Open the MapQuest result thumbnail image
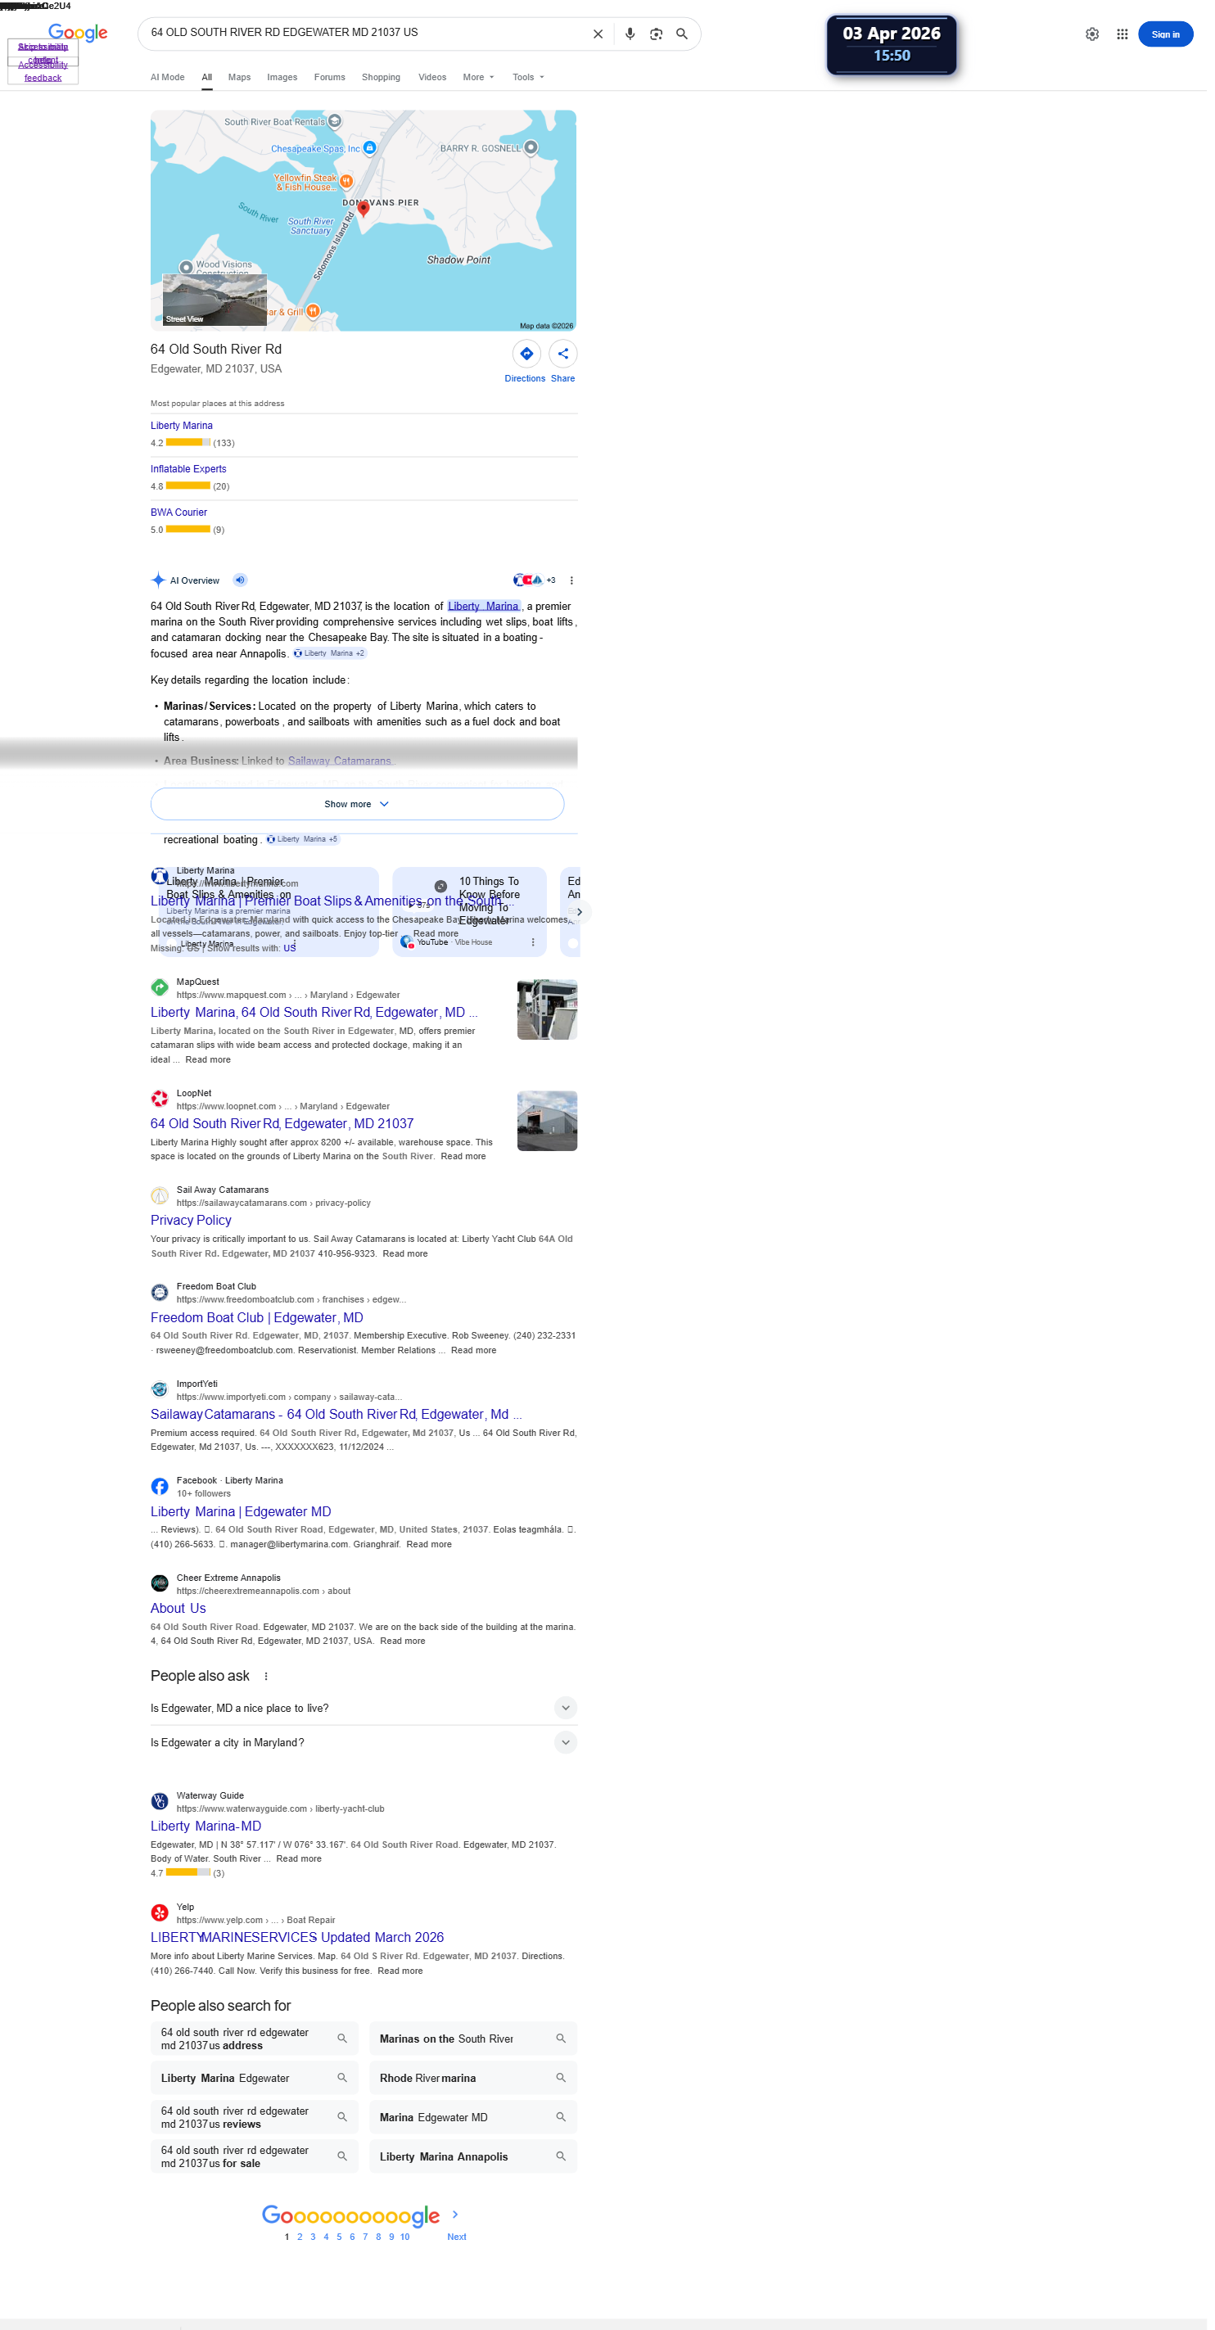The width and height of the screenshot is (1215, 2330). pos(548,1010)
